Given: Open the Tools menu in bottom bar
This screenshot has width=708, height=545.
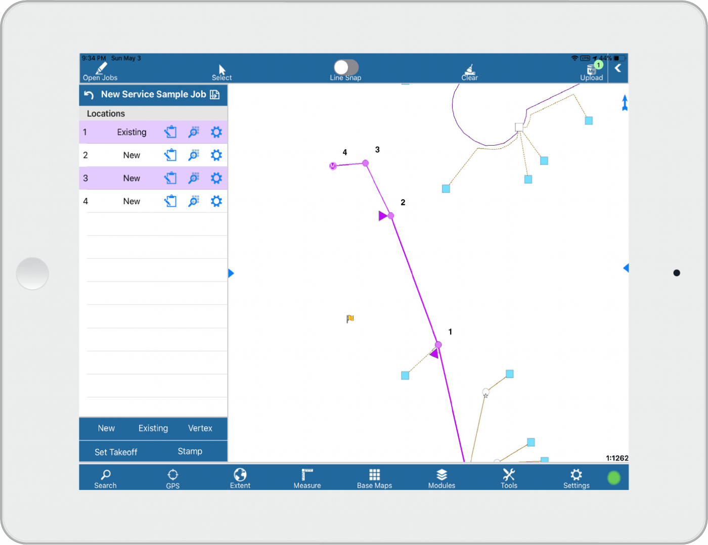Looking at the screenshot, I should coord(509,477).
